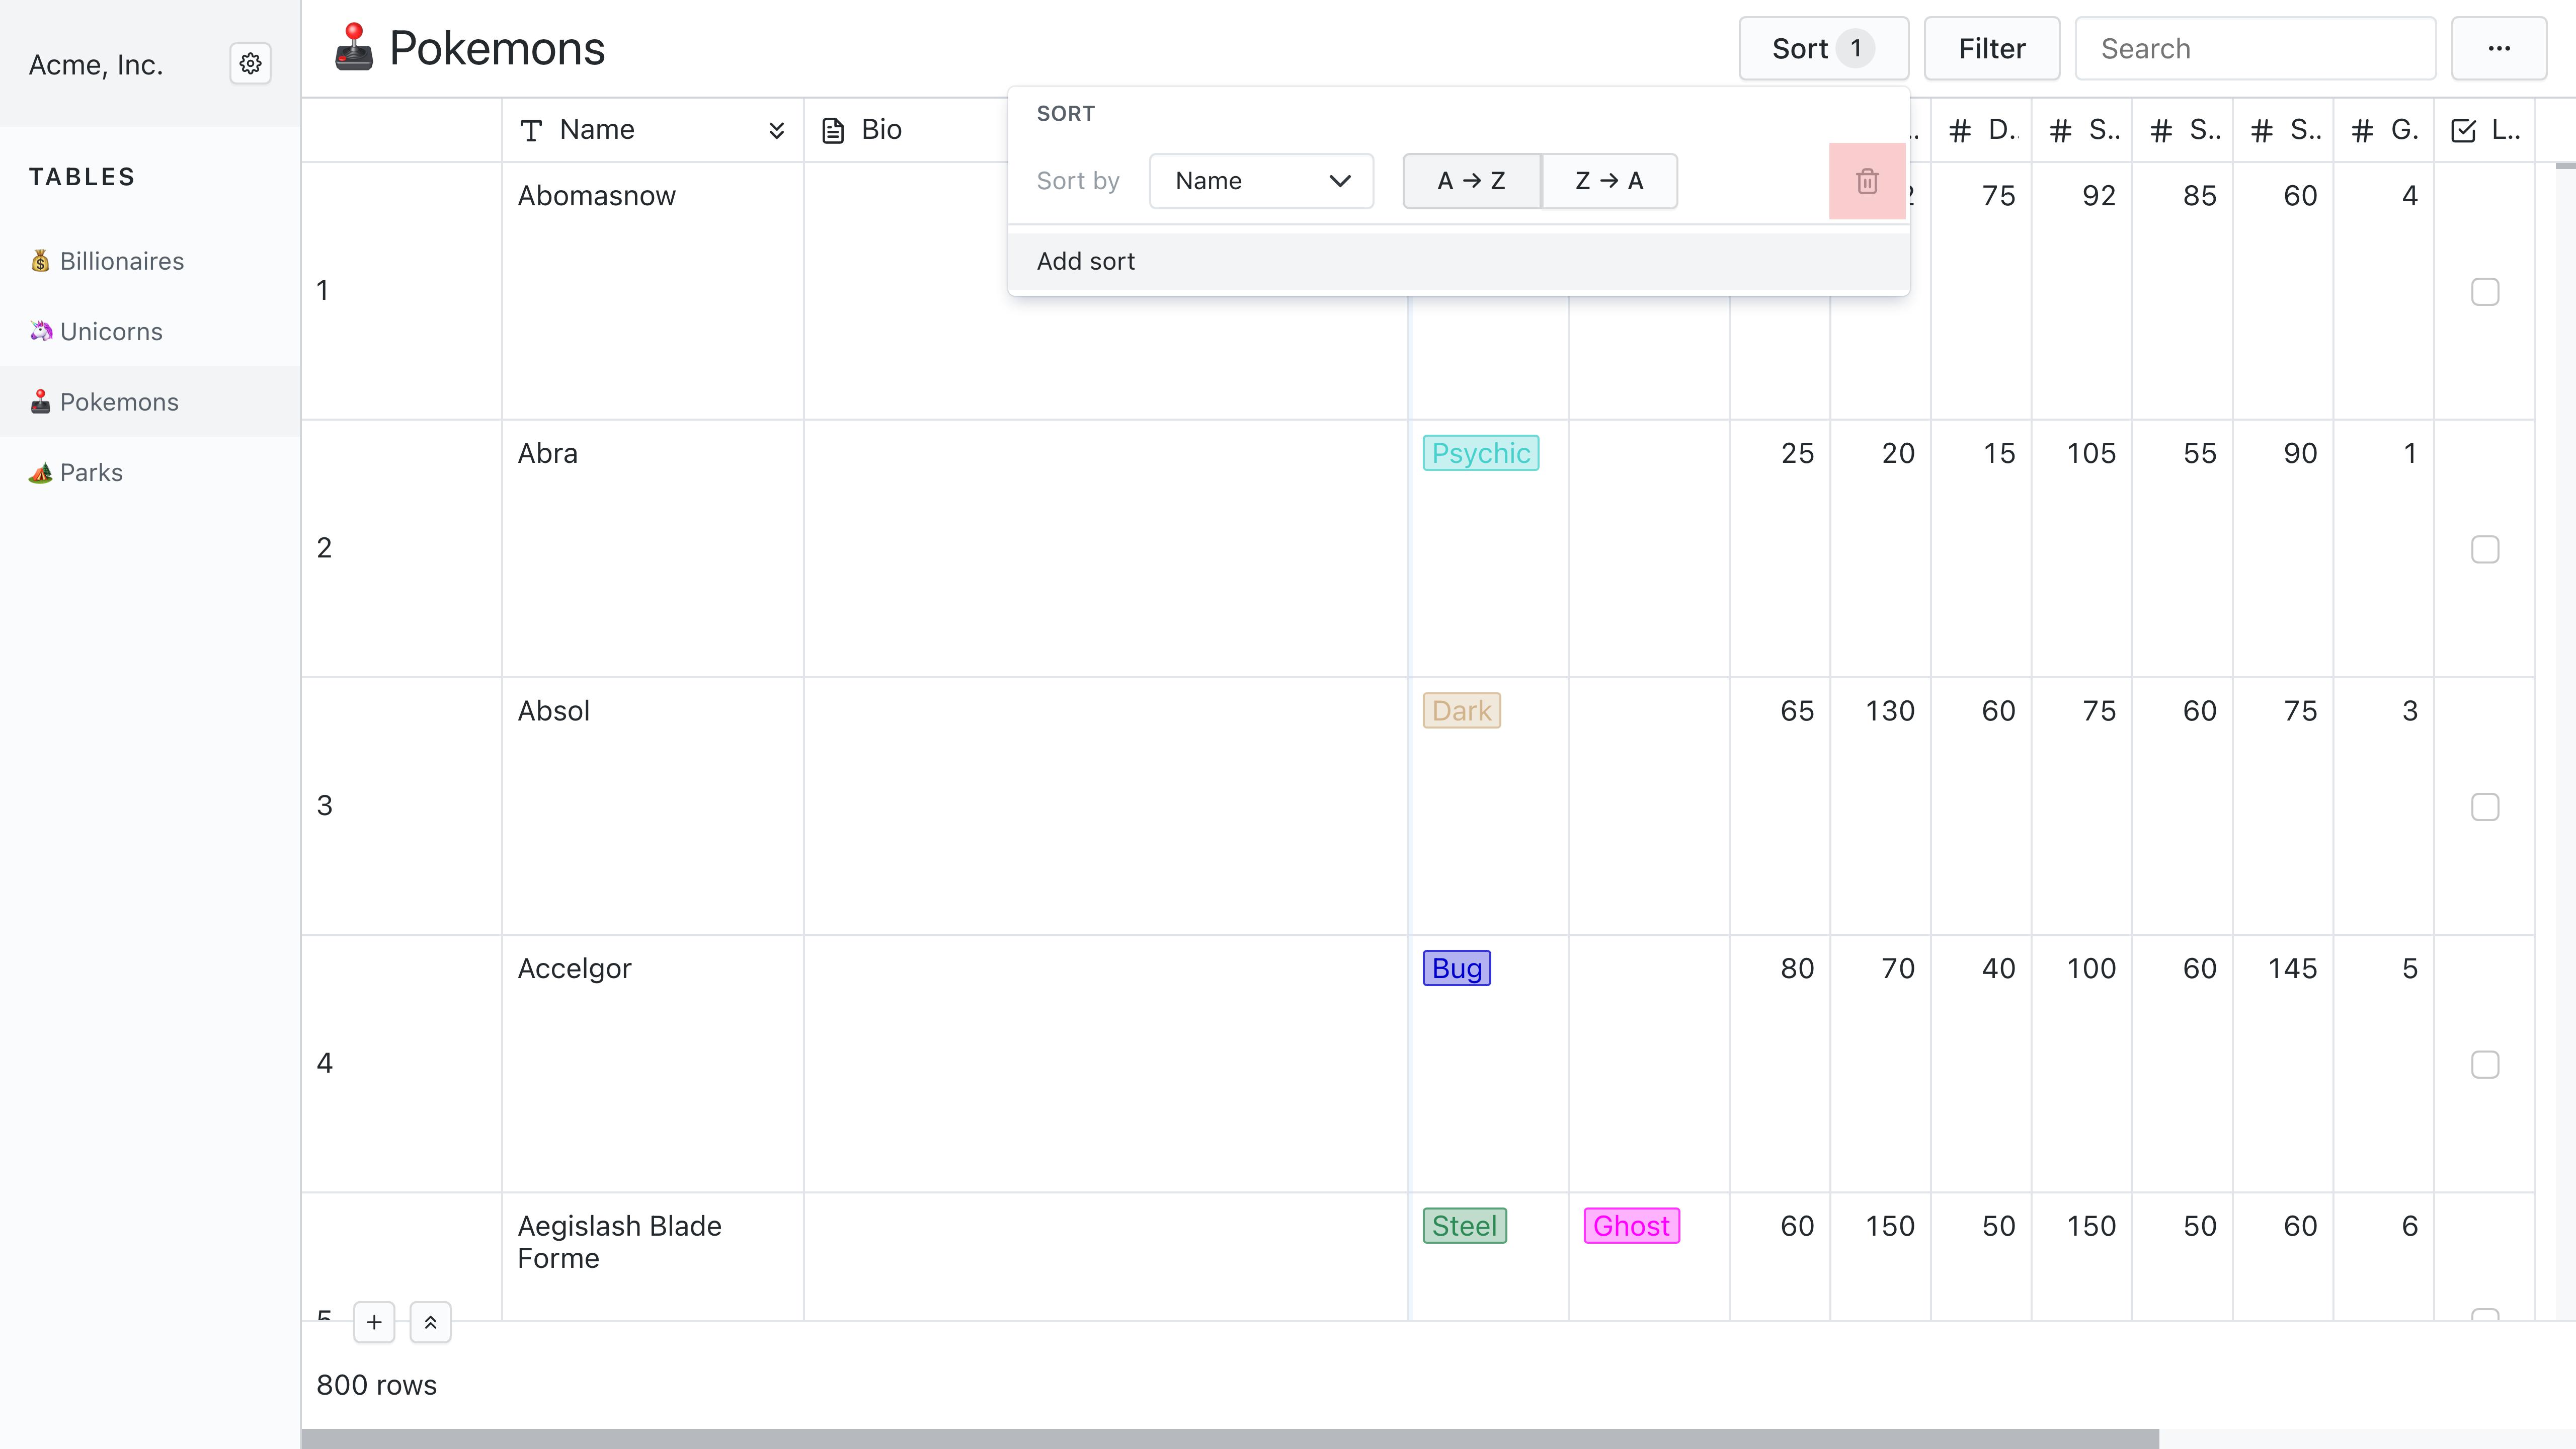2576x1449 pixels.
Task: Expand the Name column header chevron
Action: coord(776,130)
